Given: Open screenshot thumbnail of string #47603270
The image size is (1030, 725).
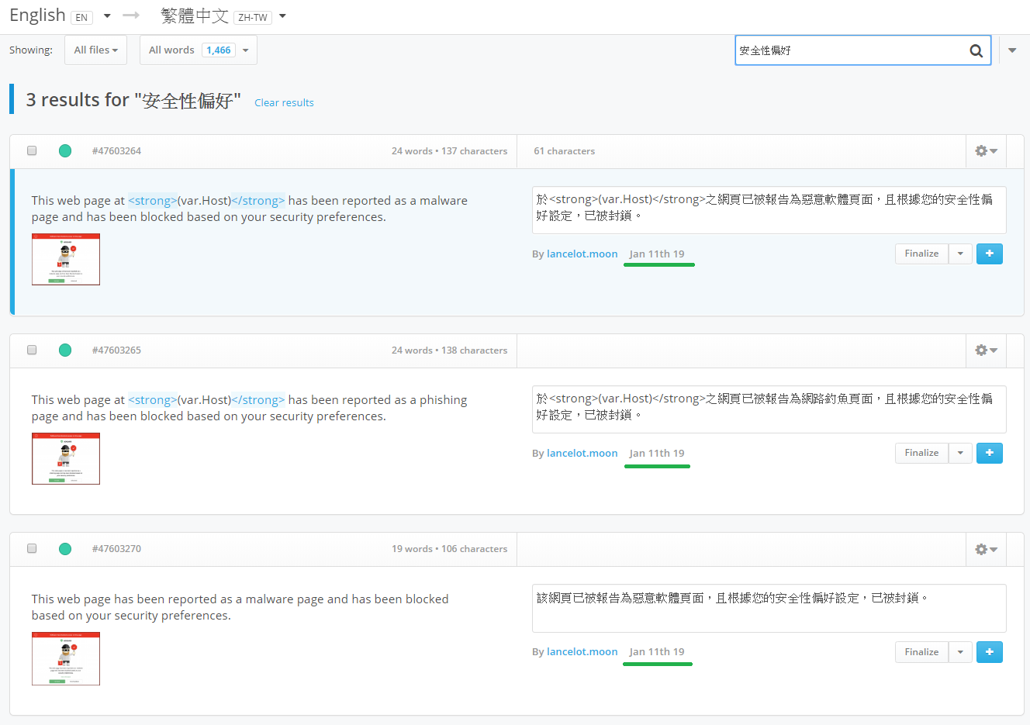Looking at the screenshot, I should click(x=66, y=658).
